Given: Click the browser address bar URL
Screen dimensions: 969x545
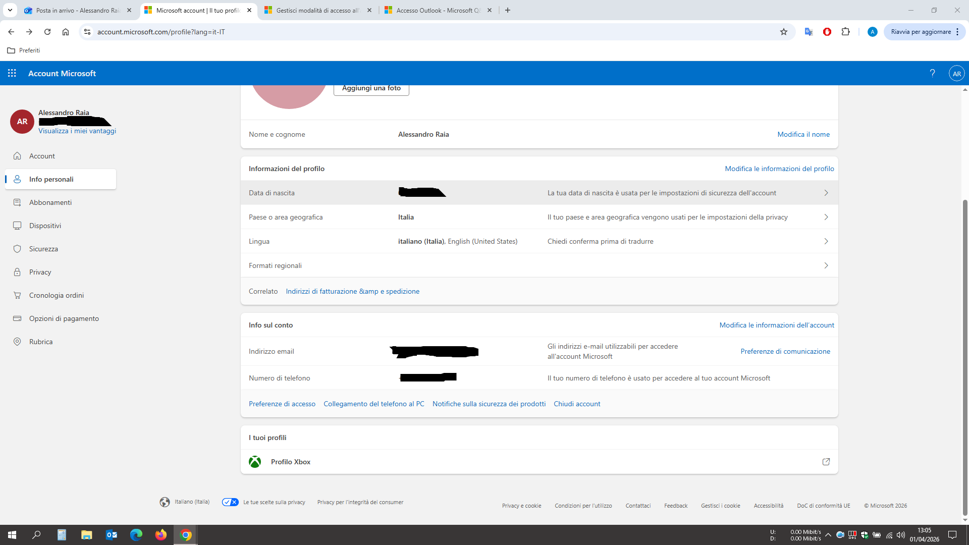Looking at the screenshot, I should 161,32.
